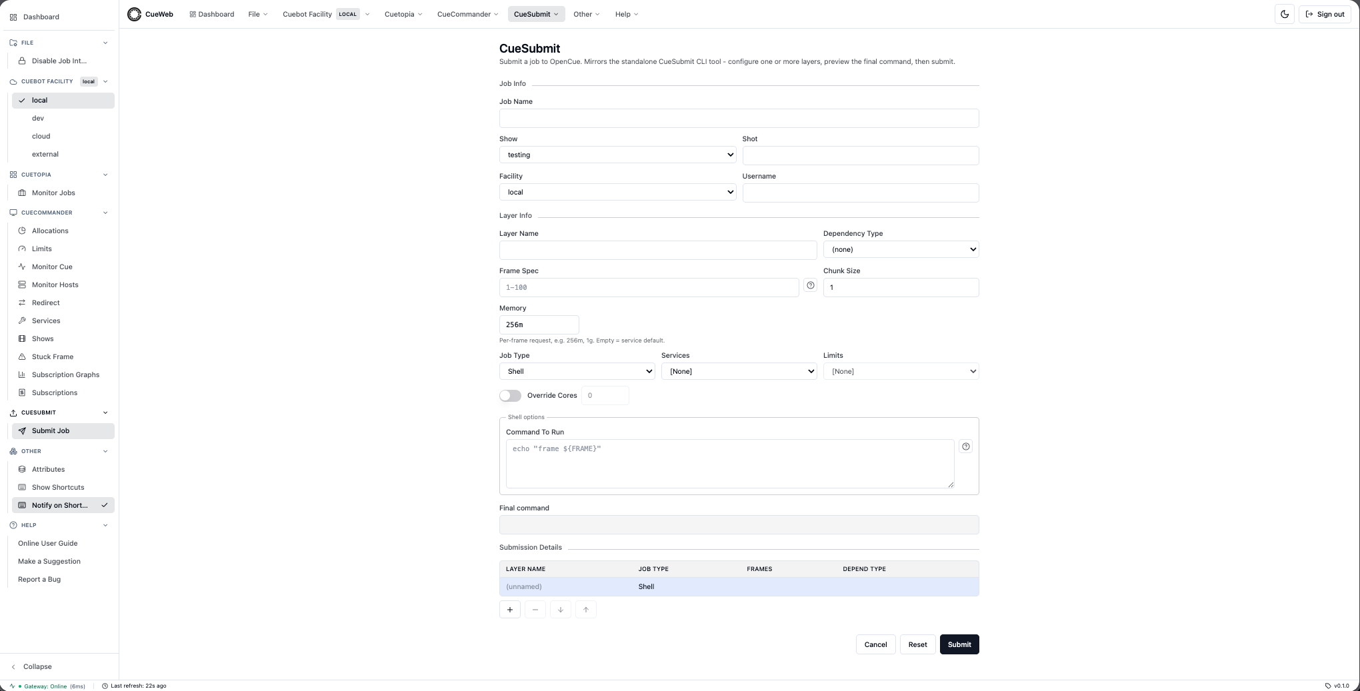This screenshot has height=691, width=1360.
Task: Click Sign out
Action: point(1325,14)
